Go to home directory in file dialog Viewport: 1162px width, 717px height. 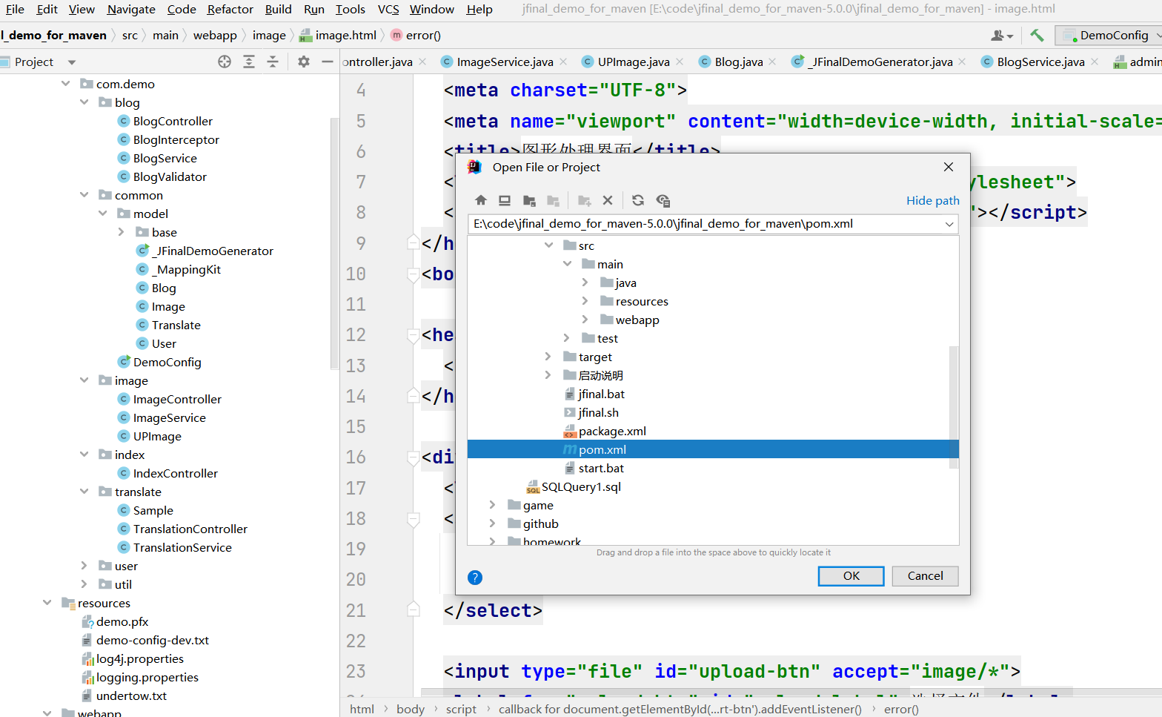481,200
